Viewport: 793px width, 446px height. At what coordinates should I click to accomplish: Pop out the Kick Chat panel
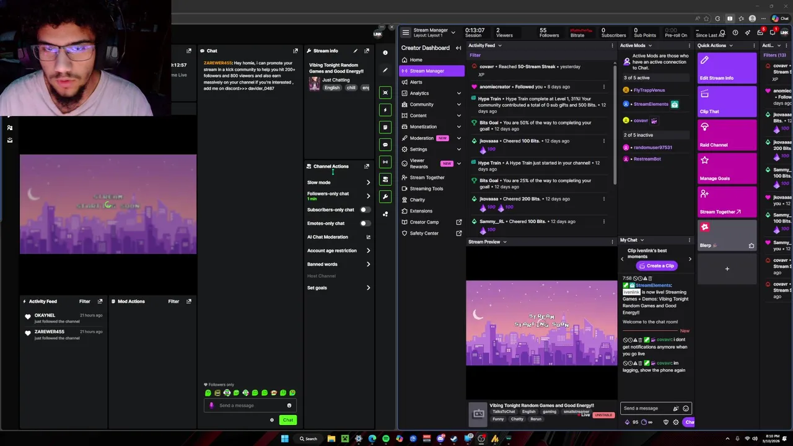[296, 51]
